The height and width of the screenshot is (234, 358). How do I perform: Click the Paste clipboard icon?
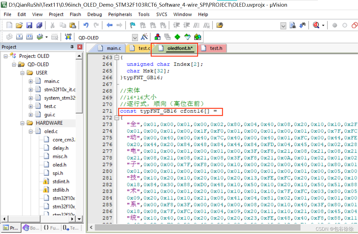(72, 25)
